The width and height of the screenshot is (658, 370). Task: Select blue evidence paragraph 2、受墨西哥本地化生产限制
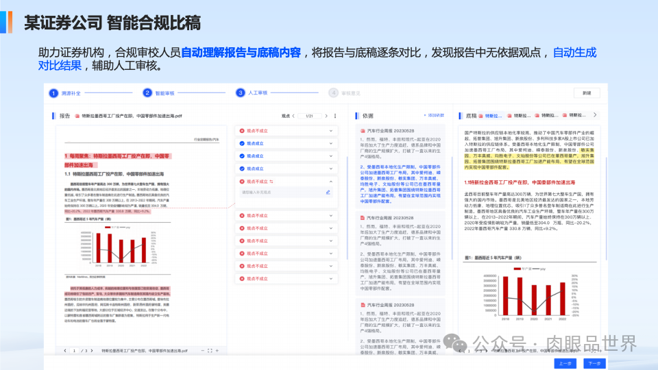coord(400,184)
